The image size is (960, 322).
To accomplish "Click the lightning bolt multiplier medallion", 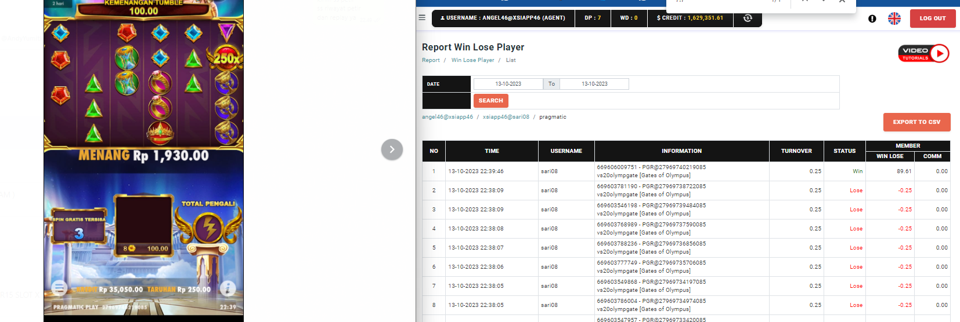I will click(209, 227).
